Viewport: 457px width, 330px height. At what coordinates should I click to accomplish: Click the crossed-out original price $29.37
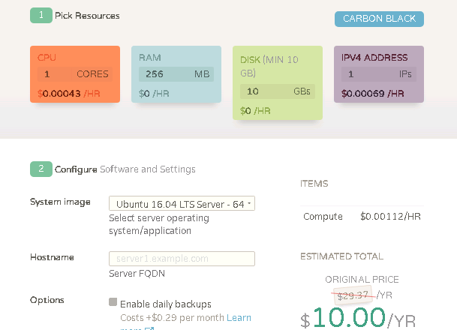click(352, 295)
